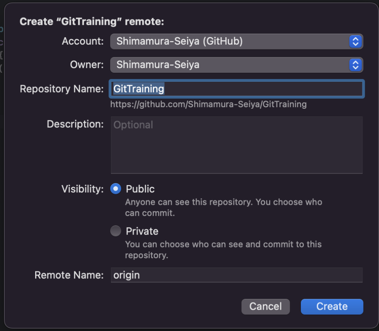Click the Owner dropdown chevron icon
The height and width of the screenshot is (331, 379).
point(355,65)
